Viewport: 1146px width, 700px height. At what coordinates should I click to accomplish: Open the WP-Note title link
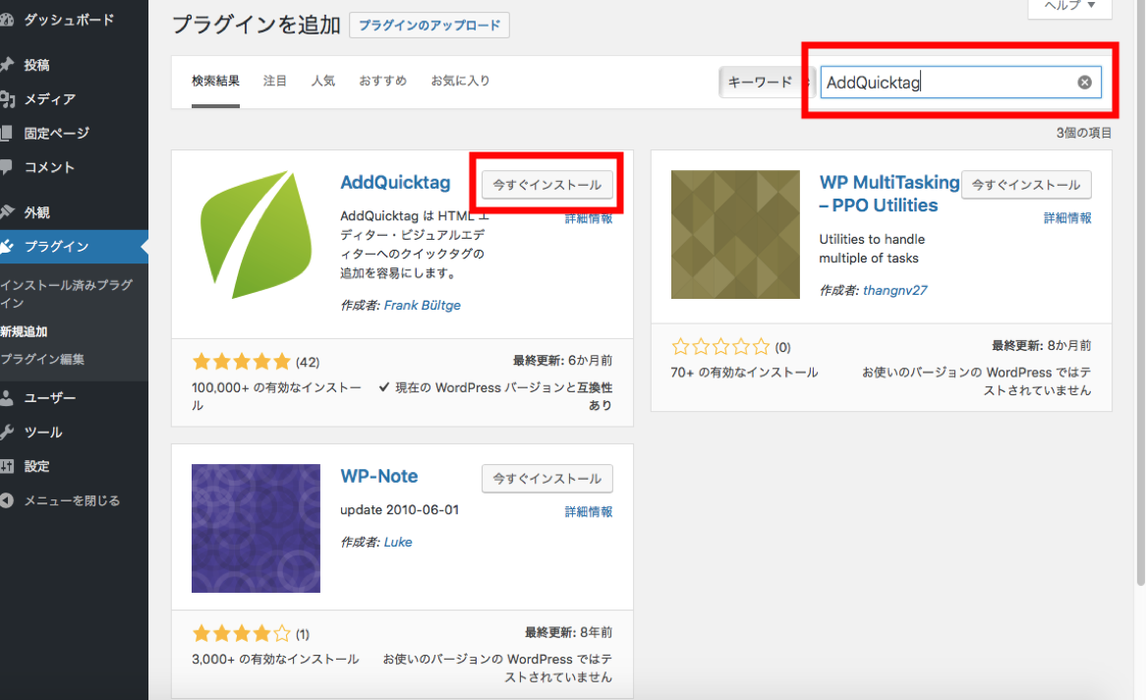click(379, 476)
